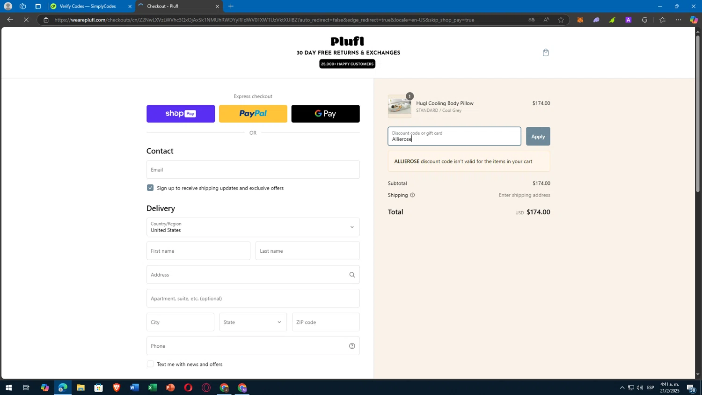702x395 pixels.
Task: Open the Copilot sidebar icon
Action: click(694, 20)
